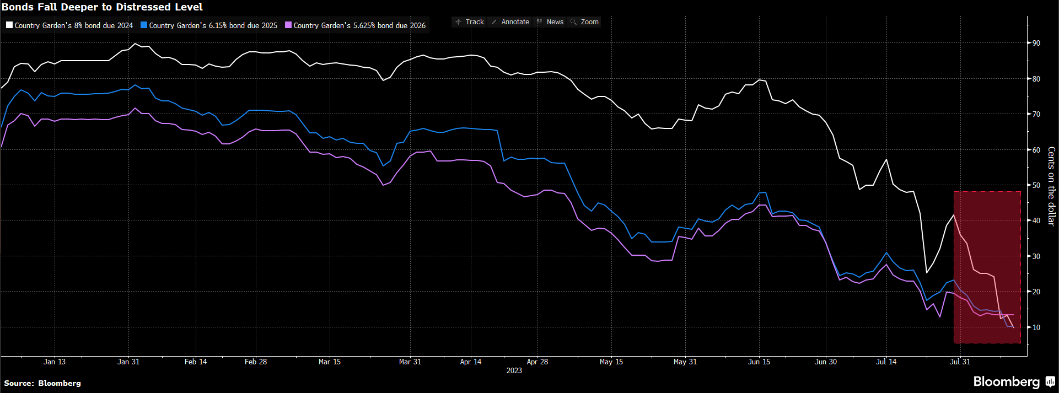The width and height of the screenshot is (1059, 393).
Task: Click the 2023 year label under the axis
Action: point(514,370)
